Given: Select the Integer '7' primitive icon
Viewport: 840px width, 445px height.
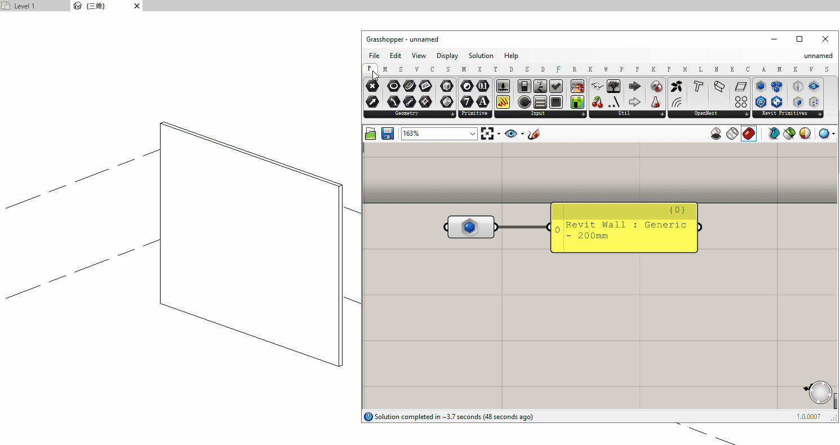Looking at the screenshot, I should click(x=466, y=101).
